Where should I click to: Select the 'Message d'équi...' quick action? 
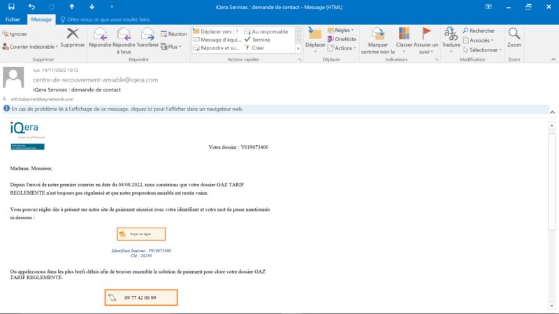tap(217, 40)
